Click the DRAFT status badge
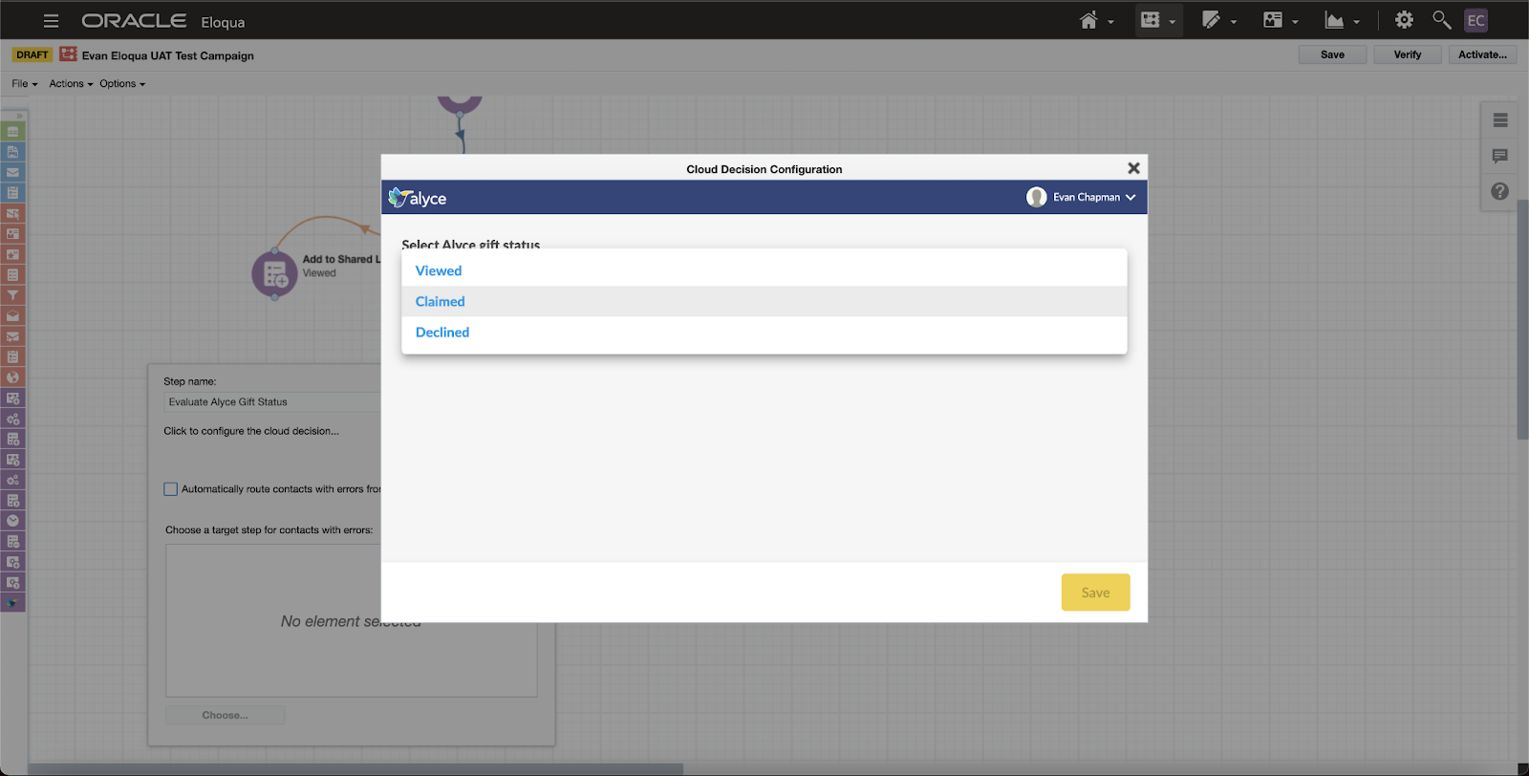The height and width of the screenshot is (776, 1529). 32,54
